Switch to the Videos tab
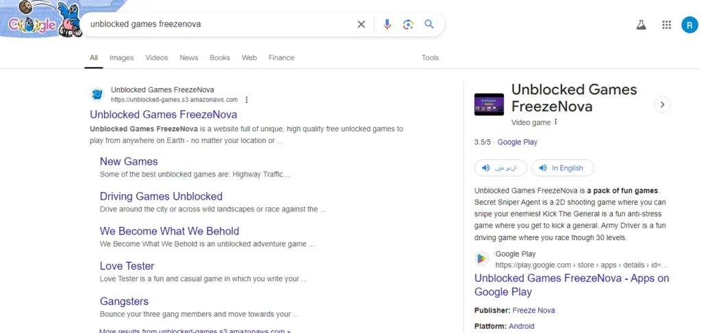 (157, 57)
